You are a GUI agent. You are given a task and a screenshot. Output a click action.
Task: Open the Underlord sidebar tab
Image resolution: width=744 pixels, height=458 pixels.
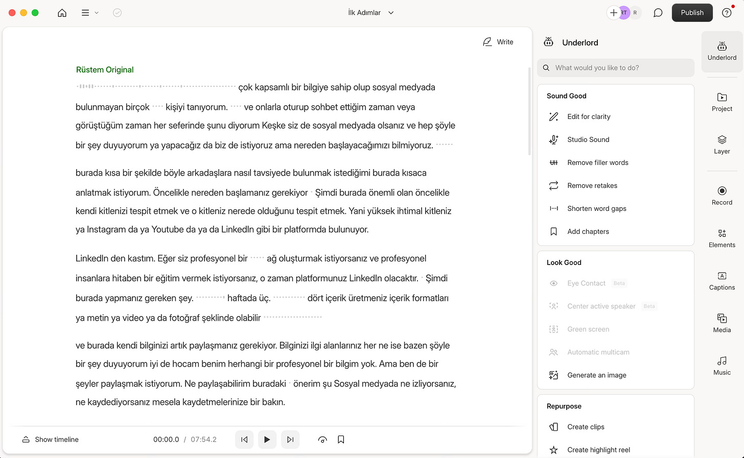[722, 51]
